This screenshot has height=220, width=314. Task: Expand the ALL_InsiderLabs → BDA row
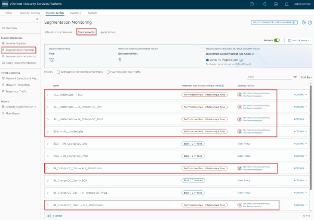(x=48, y=95)
